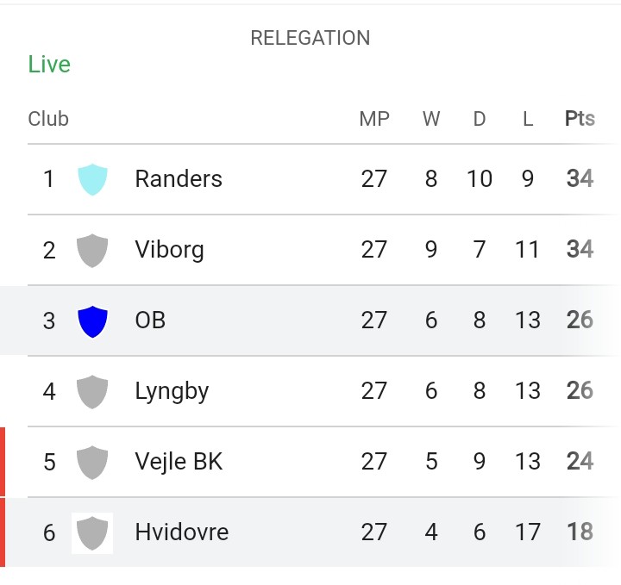The height and width of the screenshot is (585, 621).
Task: Click the OB dark-blue shield crest
Action: click(x=92, y=321)
